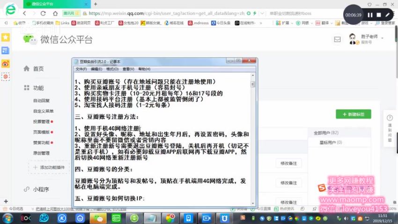Click the help question mark icon
Viewport: 398px width, 224px height.
tap(390, 118)
